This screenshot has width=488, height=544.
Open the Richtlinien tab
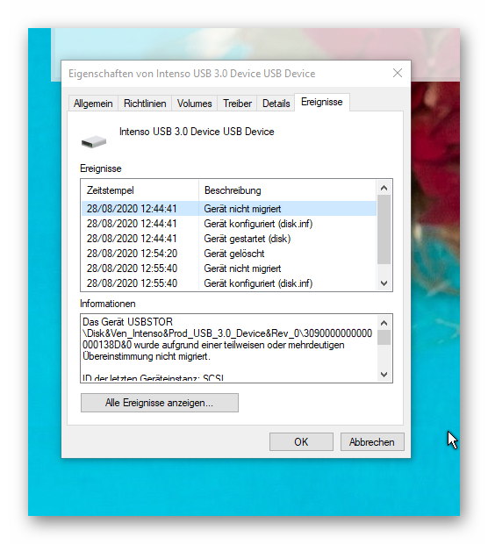point(145,104)
